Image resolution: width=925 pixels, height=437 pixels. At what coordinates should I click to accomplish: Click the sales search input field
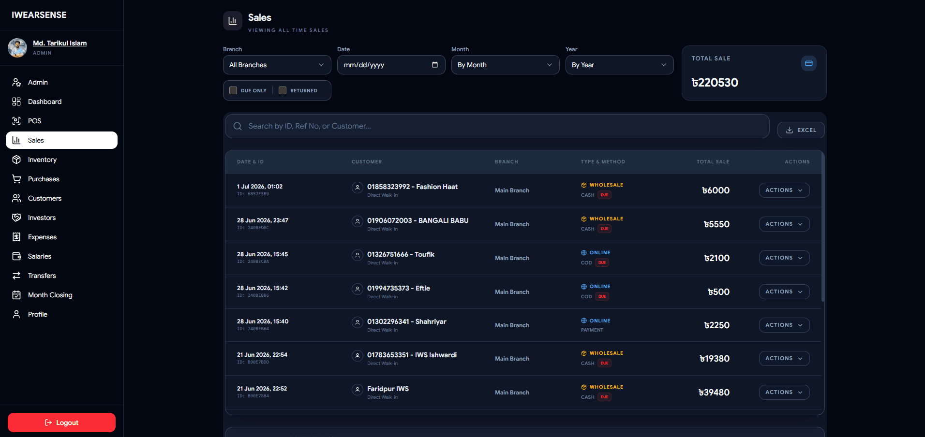pyautogui.click(x=497, y=126)
